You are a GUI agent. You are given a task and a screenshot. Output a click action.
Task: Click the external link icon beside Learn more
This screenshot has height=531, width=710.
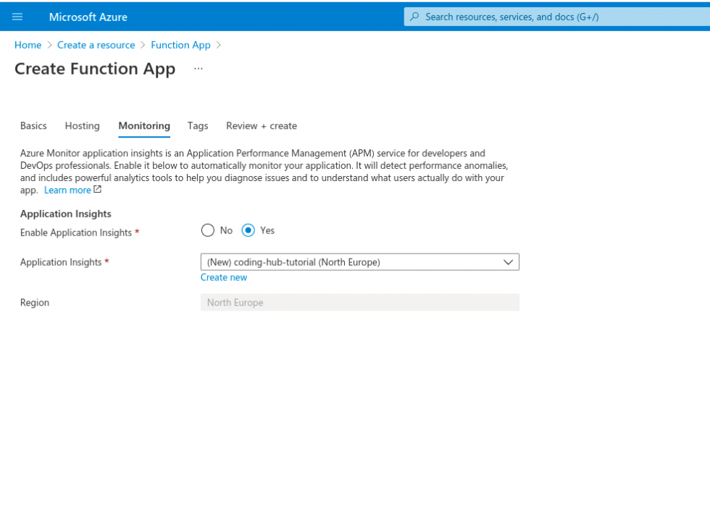tap(97, 190)
